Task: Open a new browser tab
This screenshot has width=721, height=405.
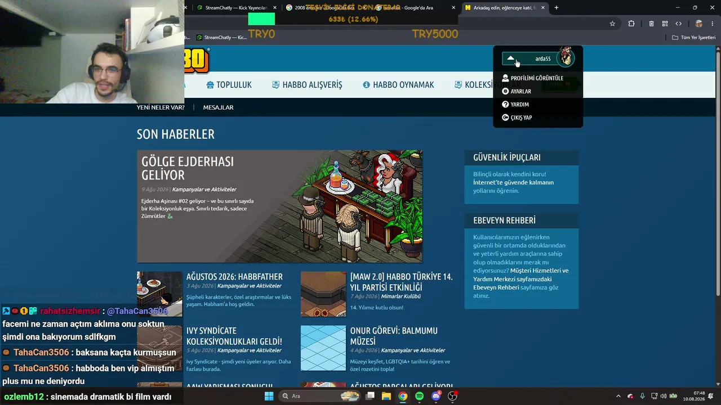Action: pos(557,8)
